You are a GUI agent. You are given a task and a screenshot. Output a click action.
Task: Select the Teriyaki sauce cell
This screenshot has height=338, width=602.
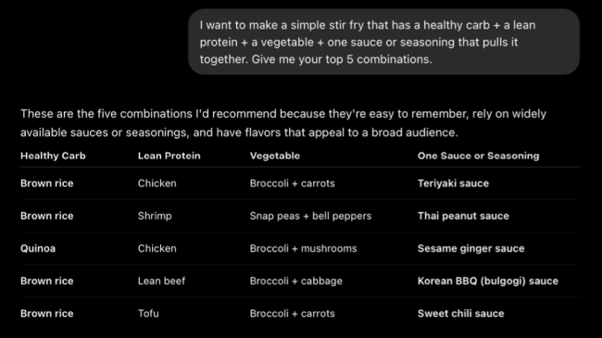point(453,183)
